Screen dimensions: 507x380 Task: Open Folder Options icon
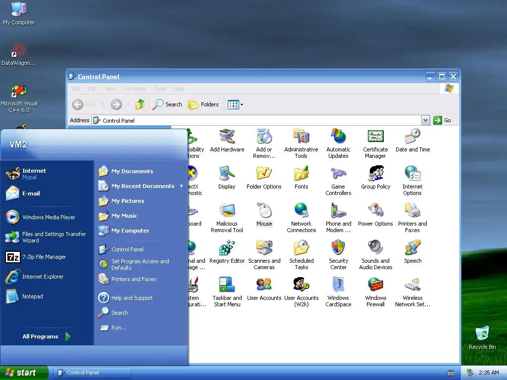pos(264,178)
